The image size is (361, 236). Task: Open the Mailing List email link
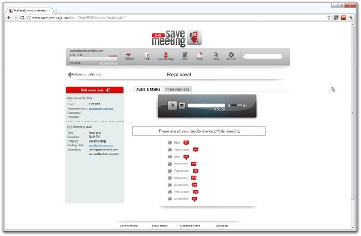point(101,145)
